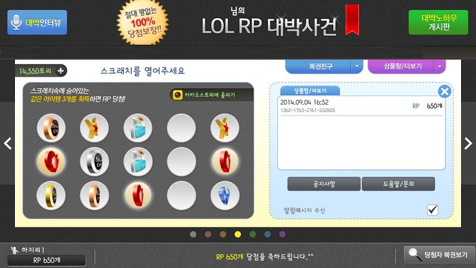Tap the gold coin scratch item
476x268 pixels.
tap(51, 195)
